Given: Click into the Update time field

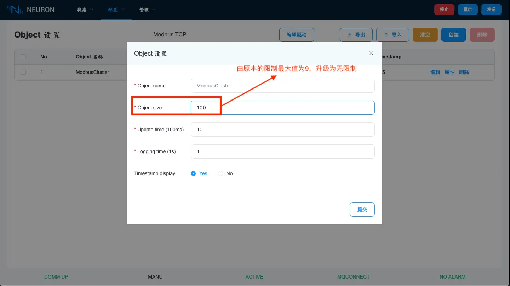Looking at the screenshot, I should (282, 130).
